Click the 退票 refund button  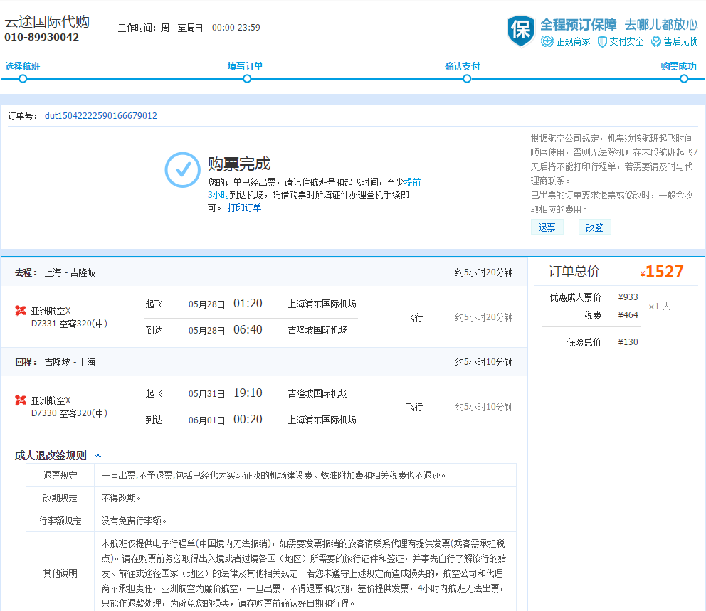[547, 228]
